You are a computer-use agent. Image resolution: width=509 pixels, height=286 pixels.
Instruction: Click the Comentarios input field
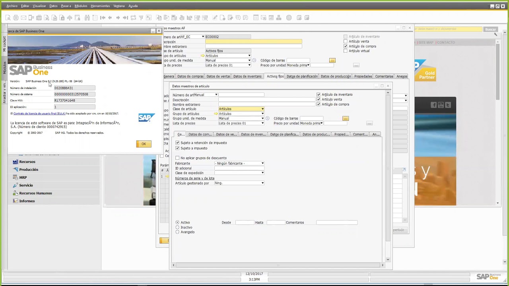tap(336, 222)
